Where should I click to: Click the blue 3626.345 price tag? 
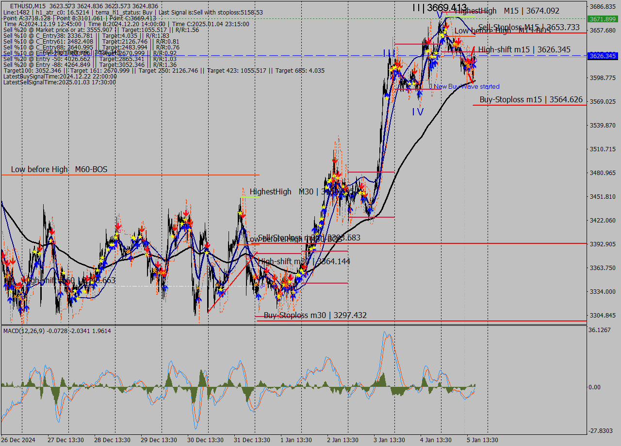click(602, 56)
